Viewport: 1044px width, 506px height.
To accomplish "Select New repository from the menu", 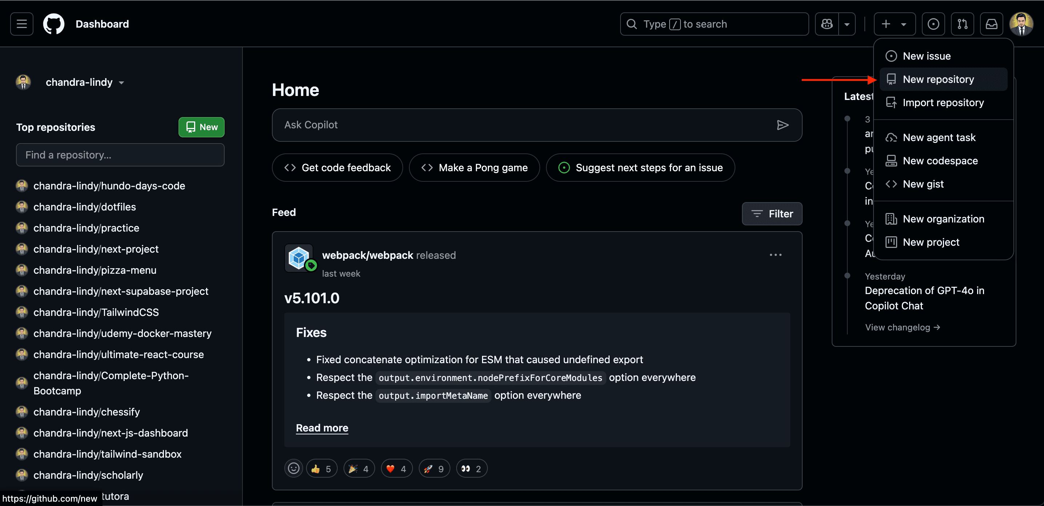I will (x=938, y=79).
